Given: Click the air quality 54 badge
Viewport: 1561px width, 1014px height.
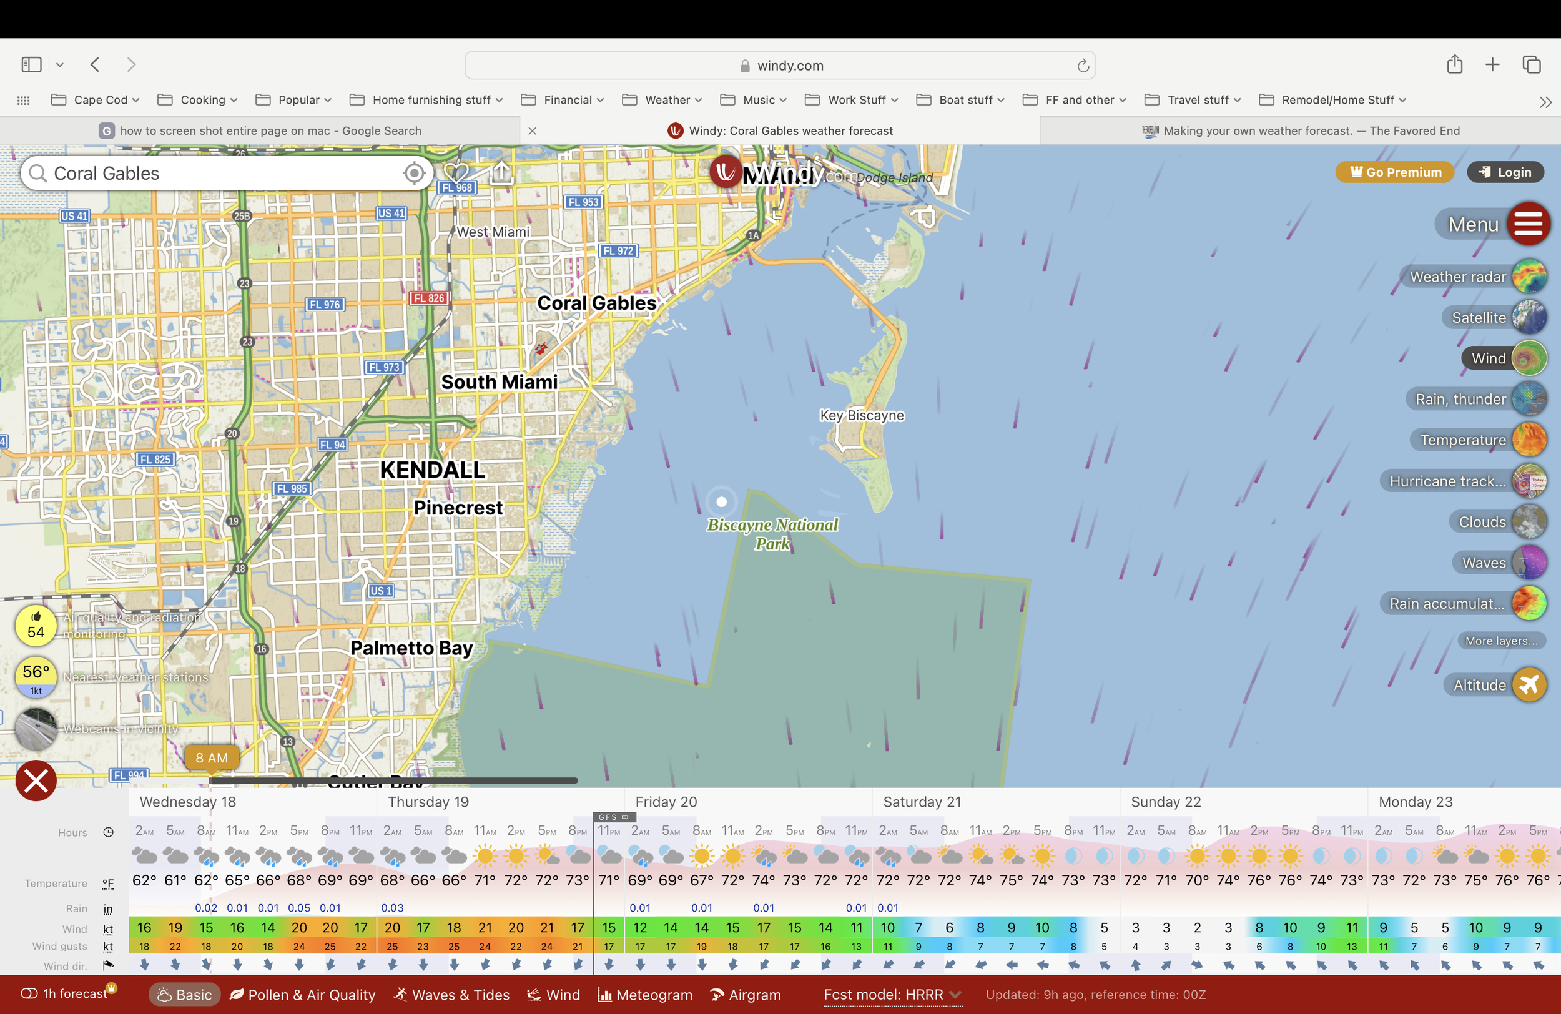Looking at the screenshot, I should [x=36, y=625].
